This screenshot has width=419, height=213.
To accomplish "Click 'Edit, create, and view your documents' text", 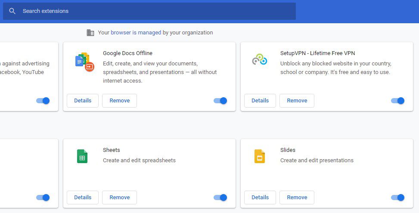I will point(160,72).
